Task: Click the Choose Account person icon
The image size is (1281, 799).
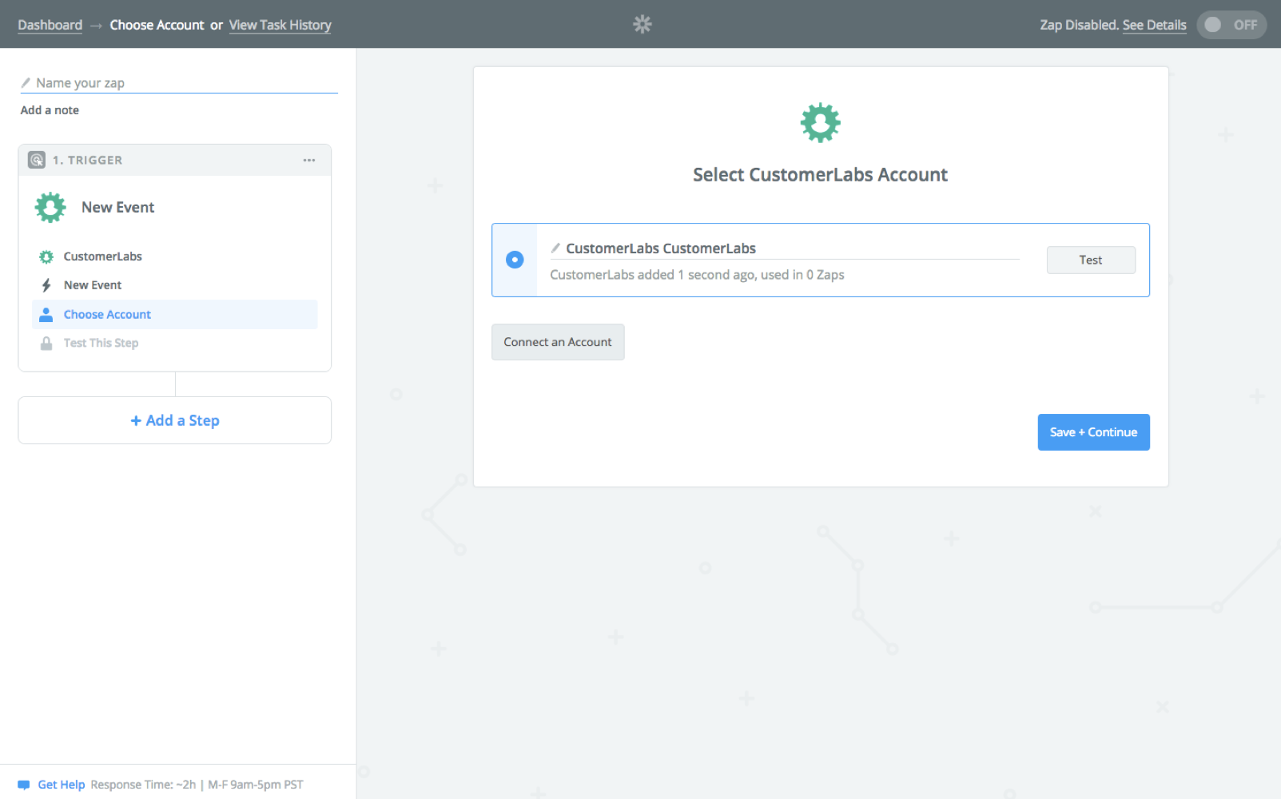Action: tap(46, 314)
